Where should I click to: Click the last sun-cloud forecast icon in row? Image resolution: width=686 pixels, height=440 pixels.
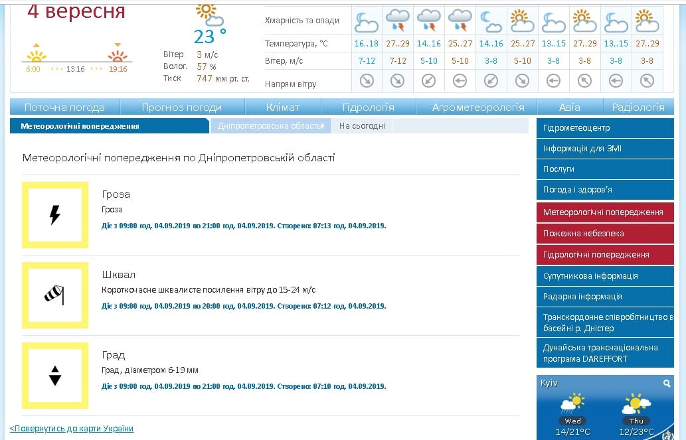coord(647,21)
